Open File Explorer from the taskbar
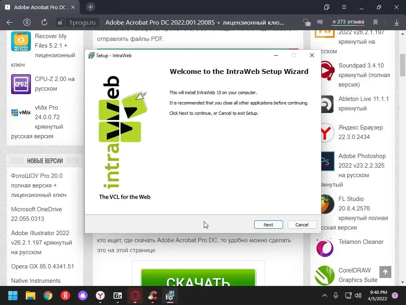Screen dimensions: 406x305 pos(30,295)
